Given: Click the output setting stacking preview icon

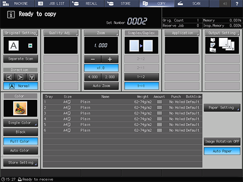Looking at the screenshot, I should [x=222, y=45].
